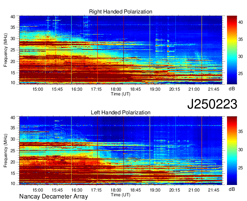This screenshot has width=247, height=201.
Task: Click the 35 label on Left Handed colorbar
Action: tap(240, 131)
